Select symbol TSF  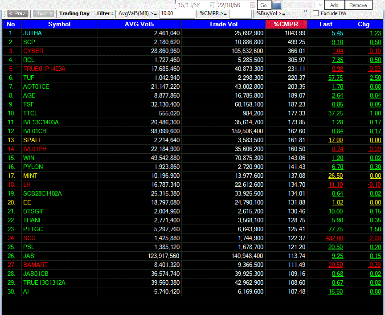[x=29, y=105]
